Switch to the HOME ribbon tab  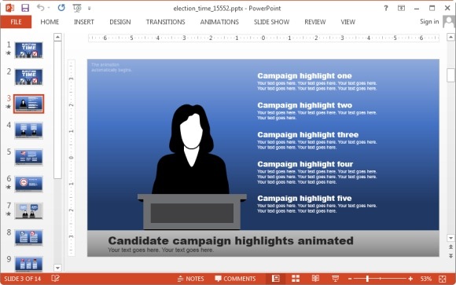[50, 22]
